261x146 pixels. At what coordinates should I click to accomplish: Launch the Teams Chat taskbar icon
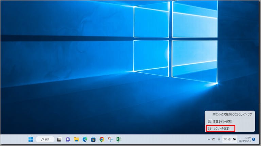[68, 139]
